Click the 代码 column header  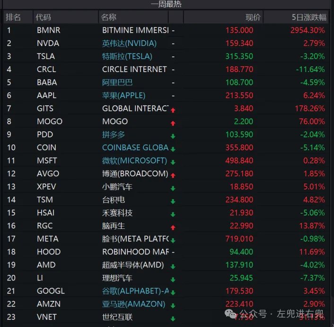[x=43, y=17]
